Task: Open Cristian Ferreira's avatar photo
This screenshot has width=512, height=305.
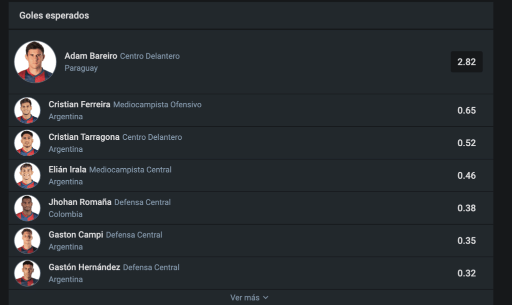Action: [x=27, y=110]
